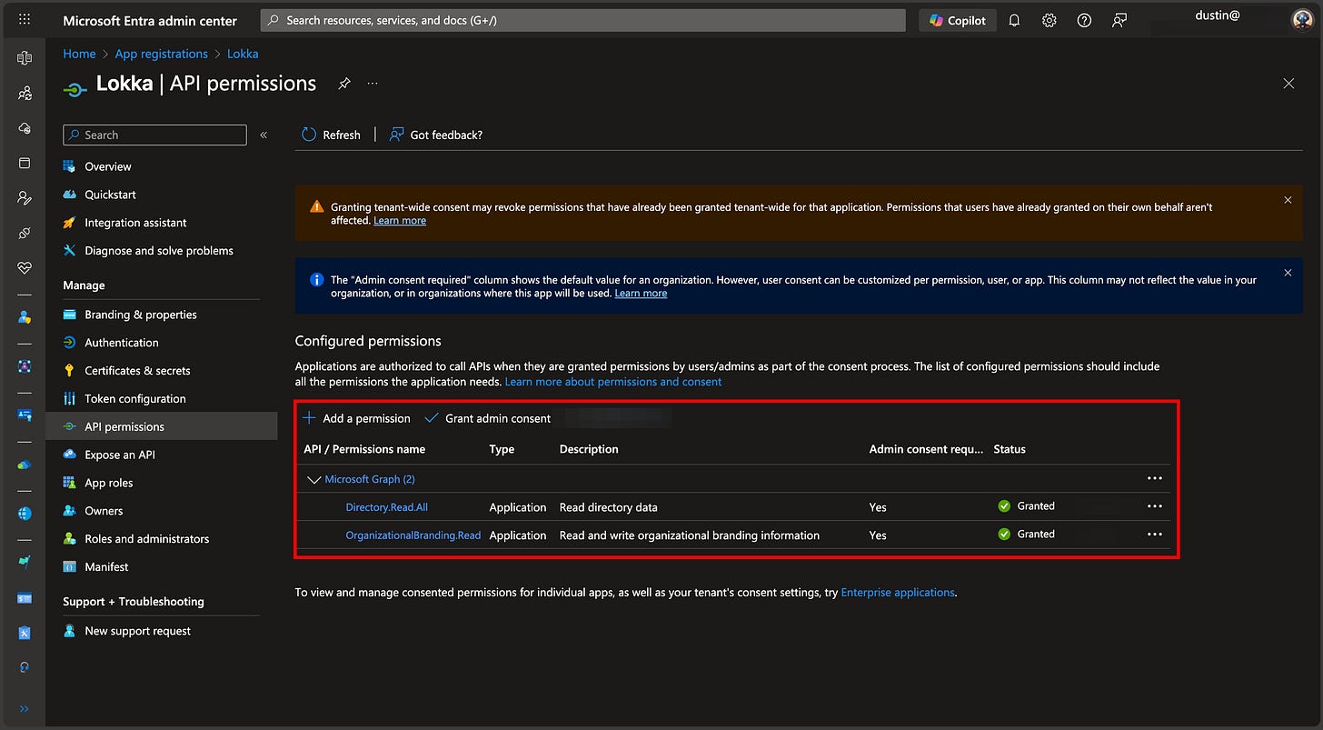The height and width of the screenshot is (730, 1323).
Task: Click the API / Permissions name column header
Action: pos(364,449)
